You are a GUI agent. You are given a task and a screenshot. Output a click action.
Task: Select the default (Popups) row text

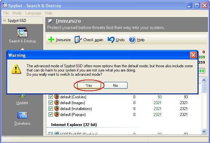(x=73, y=115)
